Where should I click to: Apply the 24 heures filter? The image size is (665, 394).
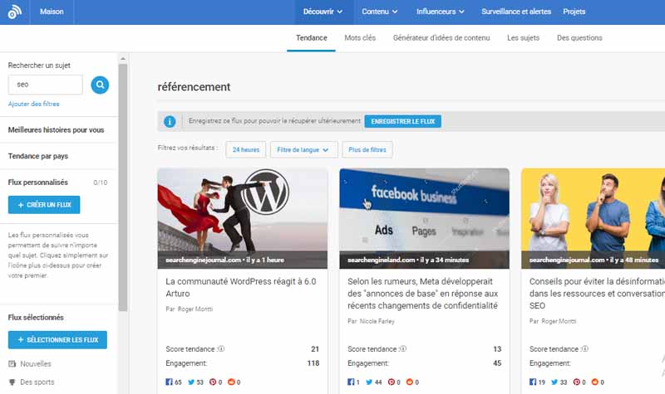(245, 149)
